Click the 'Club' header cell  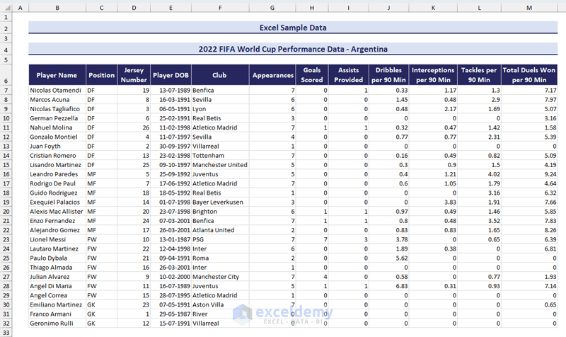[220, 75]
